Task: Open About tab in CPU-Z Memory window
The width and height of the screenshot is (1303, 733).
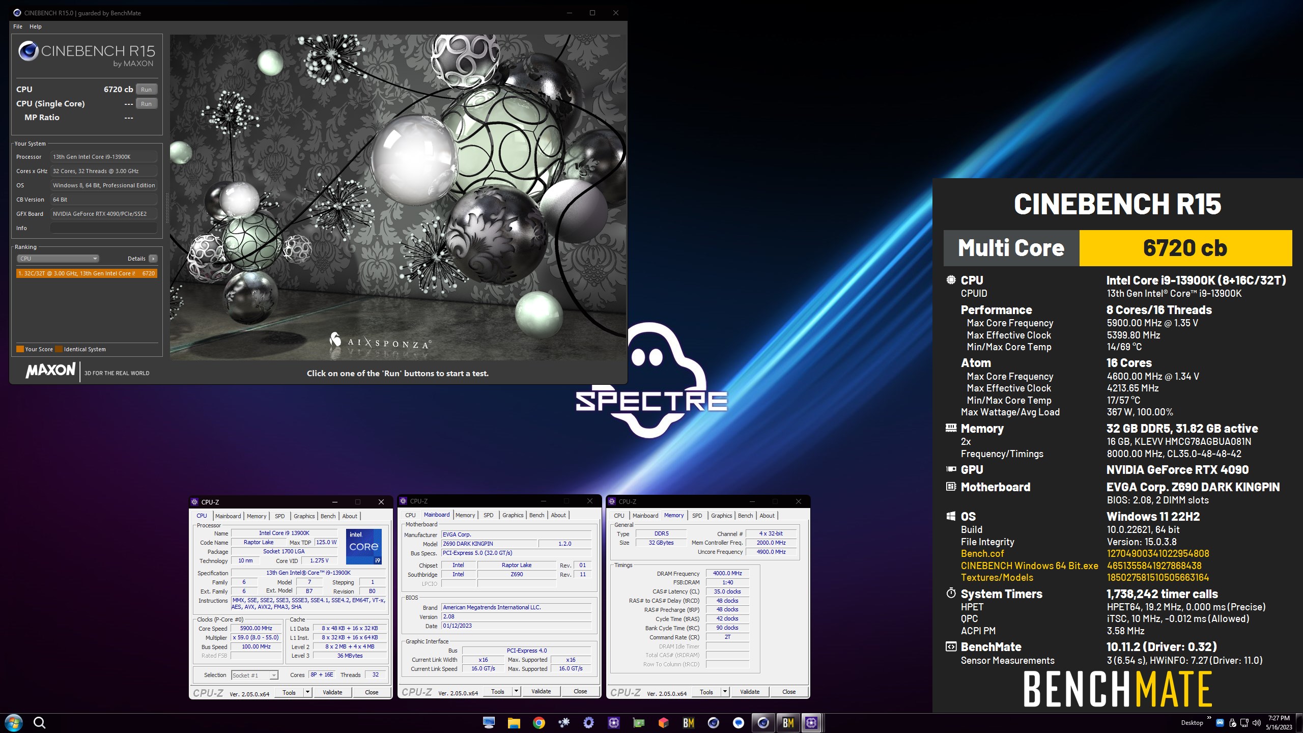Action: 767,516
